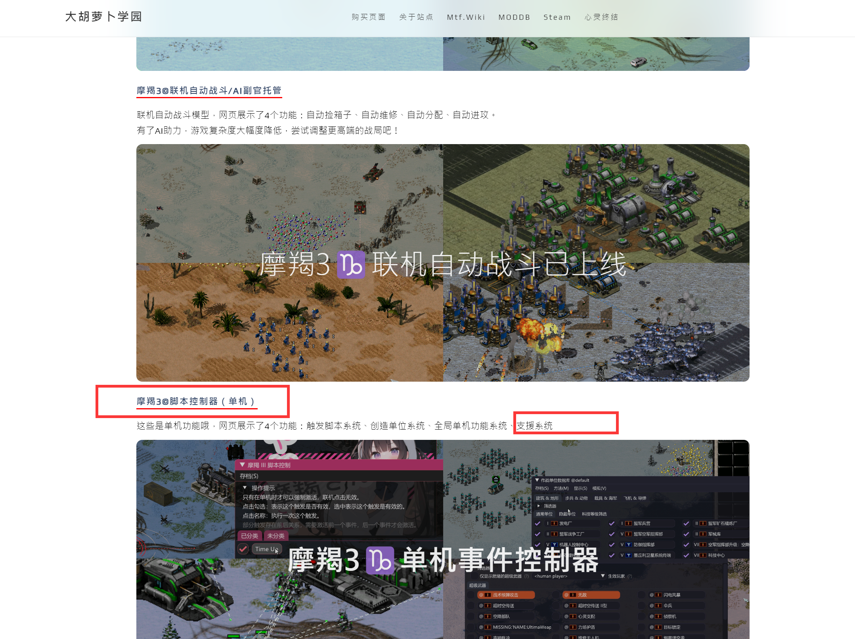The height and width of the screenshot is (639, 855).
Task: Click the paragraph starting 这些是单机功能哦
Action: pyautogui.click(x=344, y=426)
